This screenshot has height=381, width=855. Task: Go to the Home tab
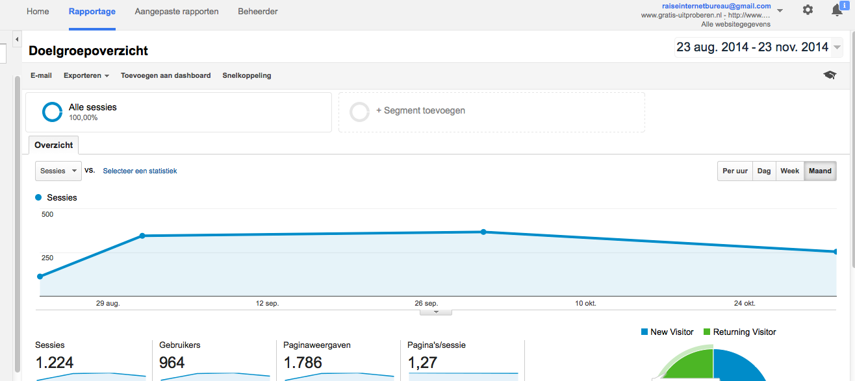[x=38, y=12]
